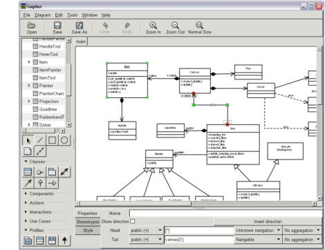This screenshot has height=250, width=325.
Task: Open the Diagram menu
Action: tap(43, 15)
